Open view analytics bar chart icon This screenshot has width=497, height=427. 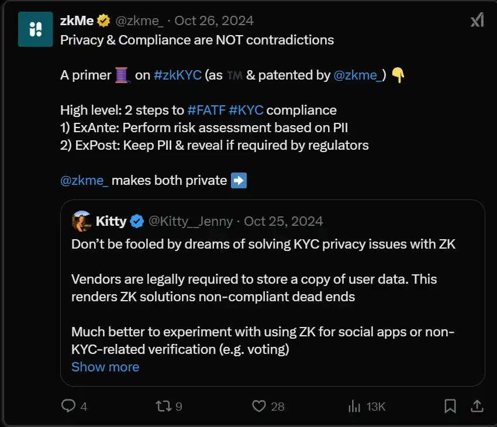click(x=354, y=405)
